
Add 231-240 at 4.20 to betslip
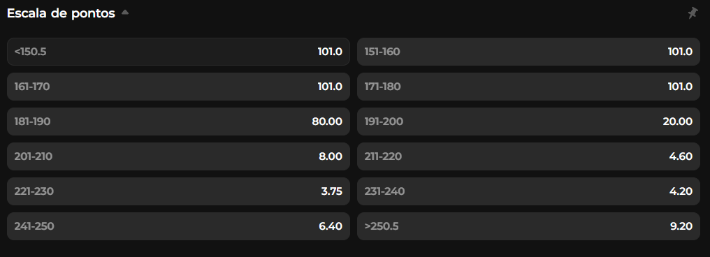tap(528, 191)
